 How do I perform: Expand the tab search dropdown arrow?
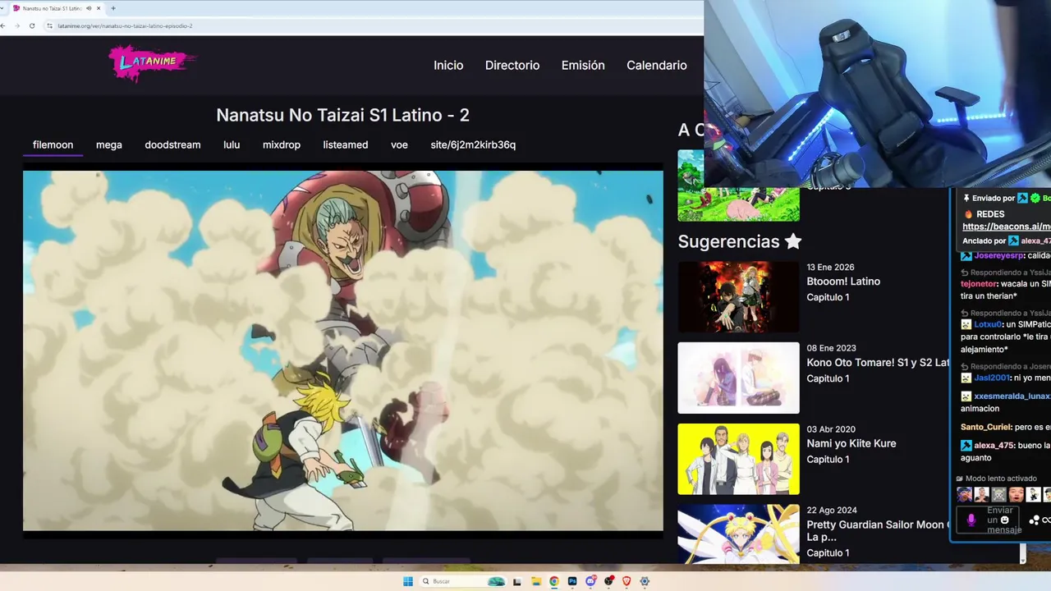[x=2, y=8]
